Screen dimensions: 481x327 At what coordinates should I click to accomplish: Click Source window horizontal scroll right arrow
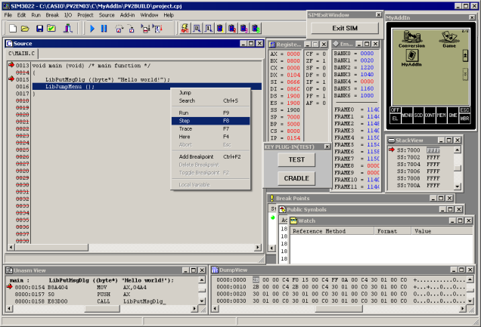click(x=258, y=247)
